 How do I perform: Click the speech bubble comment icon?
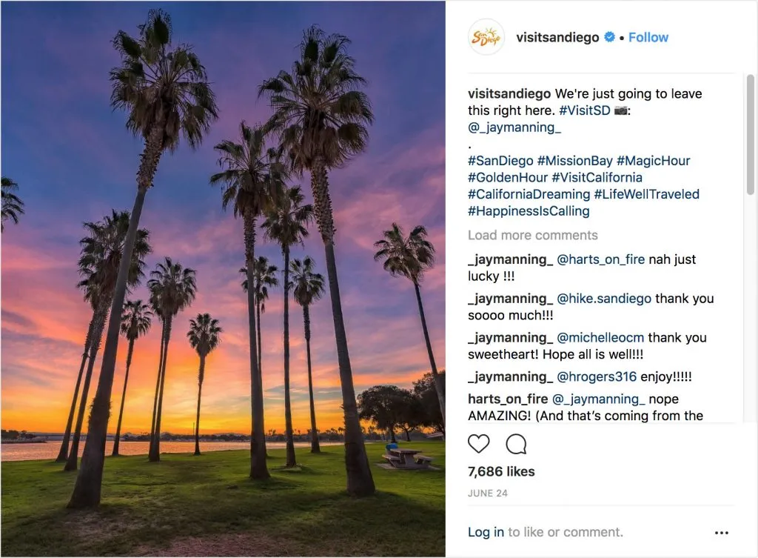(516, 444)
